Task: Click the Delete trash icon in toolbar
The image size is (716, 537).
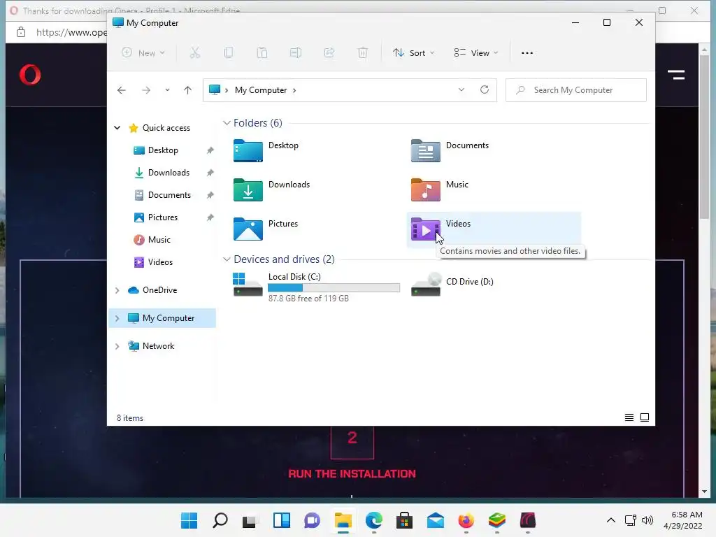Action: 363,53
